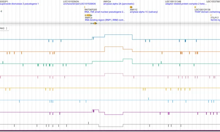Open uncharacterized LOC101928436 description

(x=80, y=4)
